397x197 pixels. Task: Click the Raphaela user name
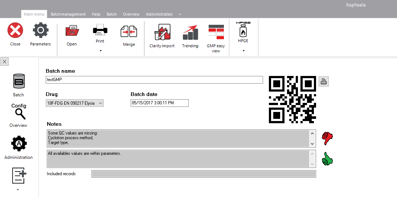[x=356, y=5]
